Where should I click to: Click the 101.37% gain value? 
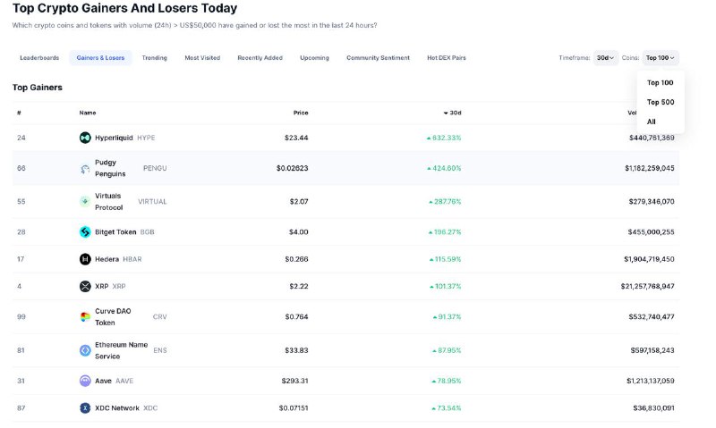point(445,286)
